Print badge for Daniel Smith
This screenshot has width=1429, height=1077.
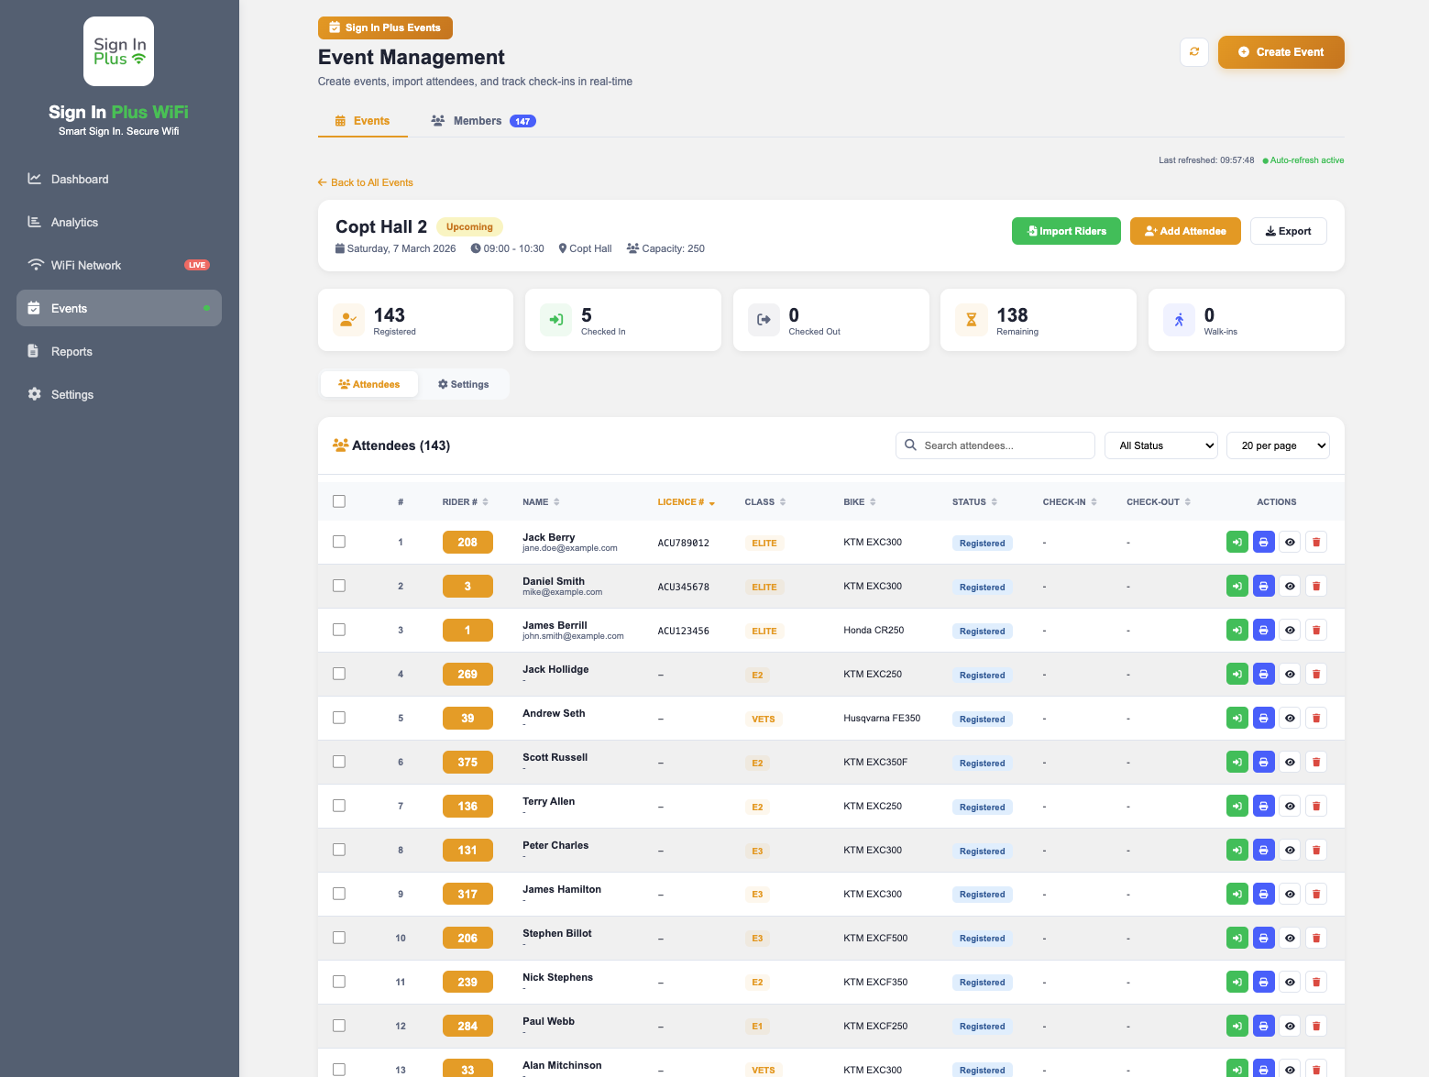[x=1263, y=587]
